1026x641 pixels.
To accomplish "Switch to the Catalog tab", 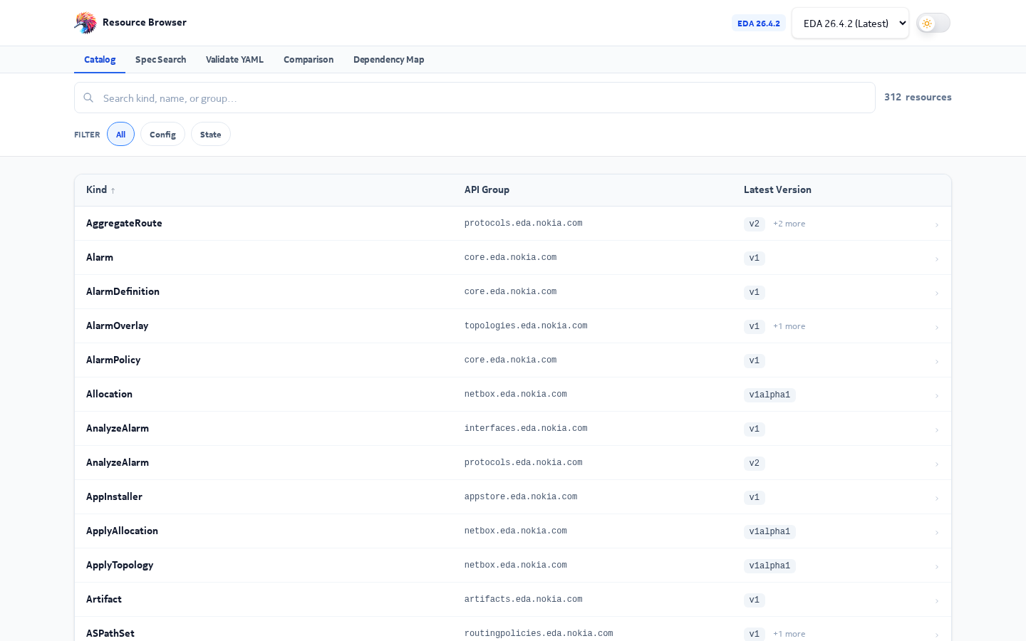I will (x=100, y=60).
